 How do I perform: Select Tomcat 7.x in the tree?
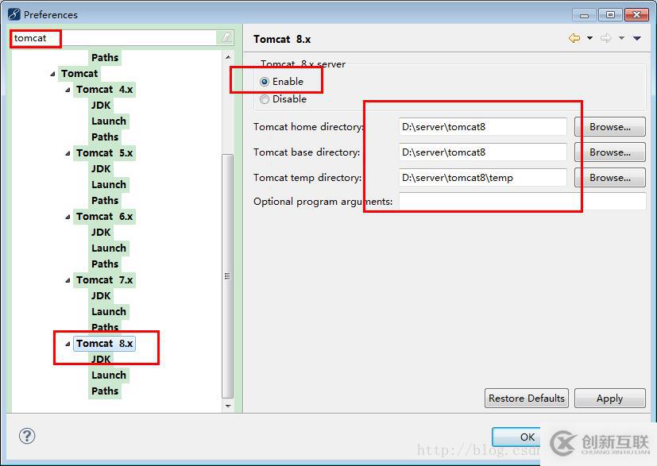point(104,280)
